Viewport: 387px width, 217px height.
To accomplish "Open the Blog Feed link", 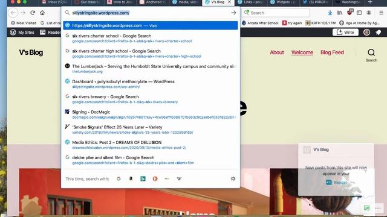I will (332, 52).
